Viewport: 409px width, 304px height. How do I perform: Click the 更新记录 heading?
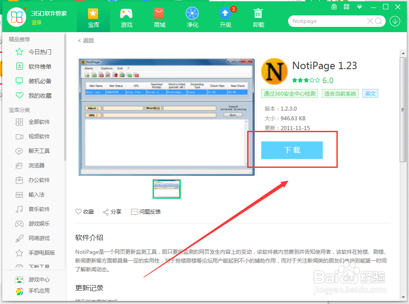coord(89,288)
